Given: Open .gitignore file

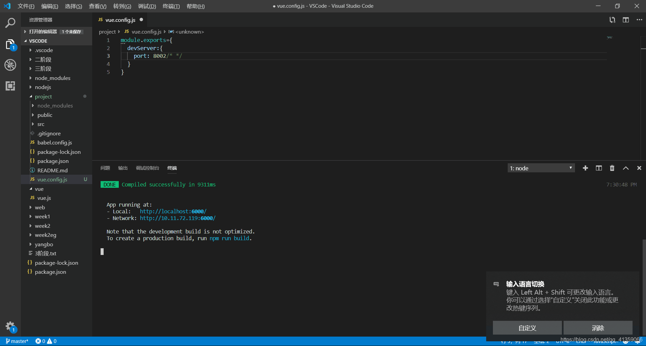Looking at the screenshot, I should [x=56, y=133].
